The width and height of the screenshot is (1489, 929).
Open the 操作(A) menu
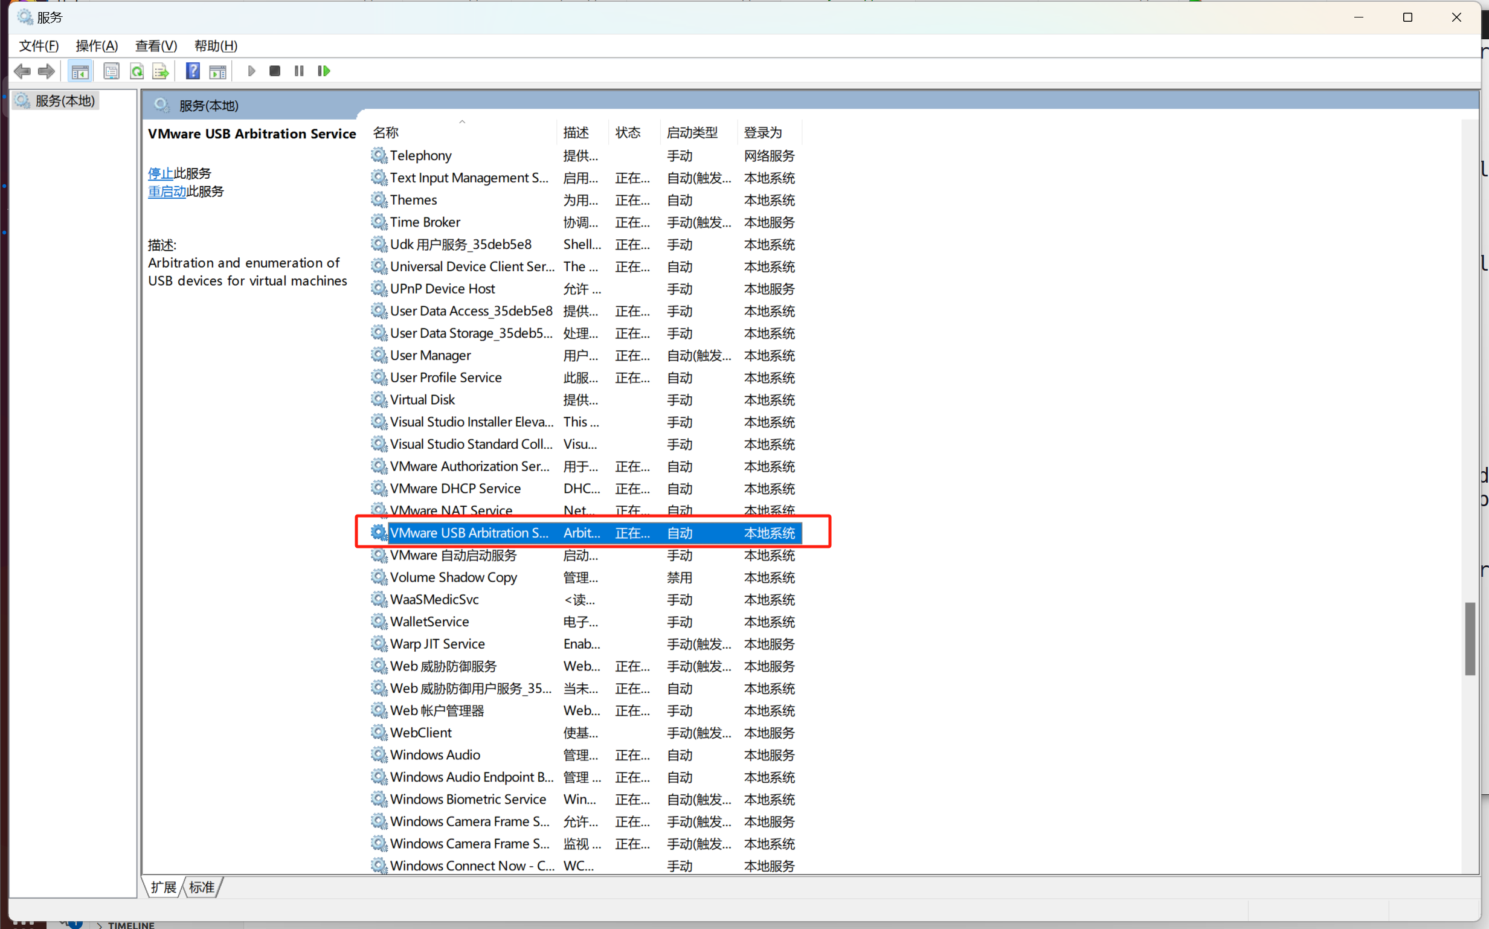(x=97, y=46)
